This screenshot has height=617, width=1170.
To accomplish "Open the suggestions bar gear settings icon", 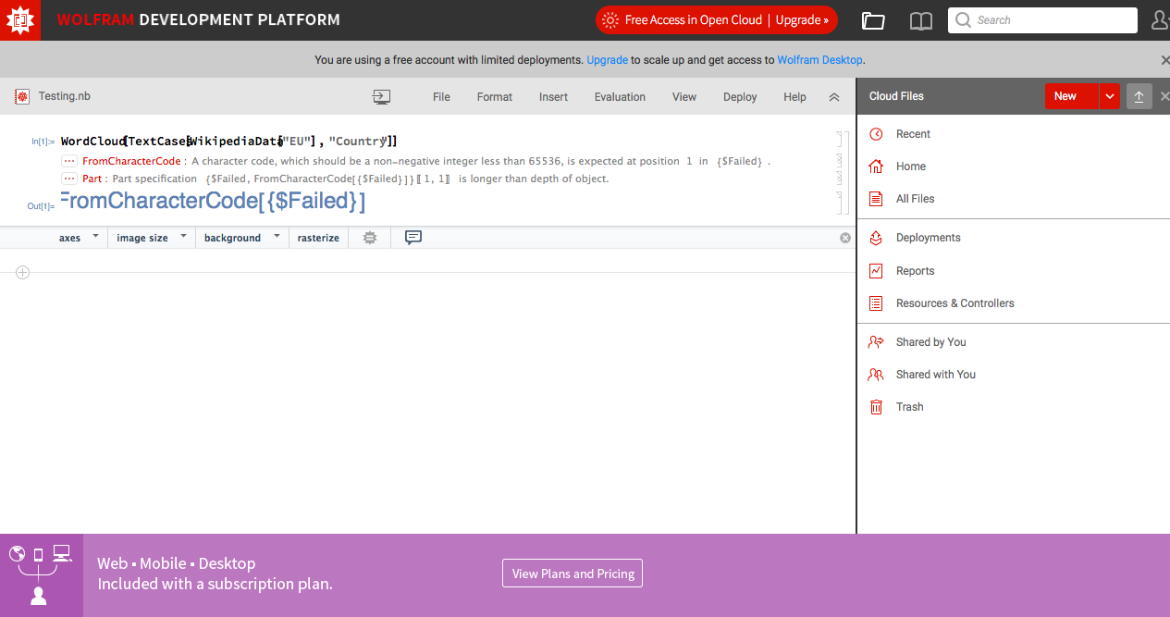I will [370, 238].
